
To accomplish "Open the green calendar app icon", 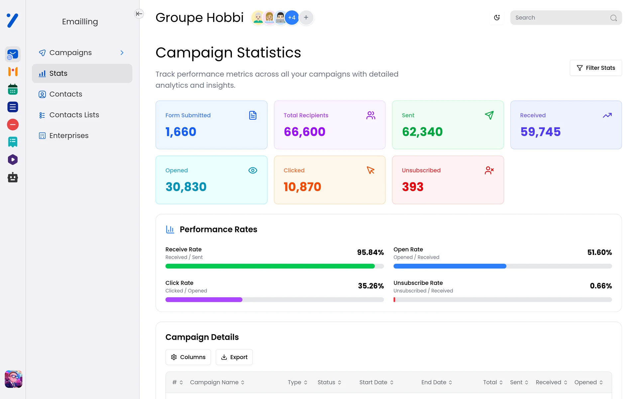I will (x=13, y=89).
